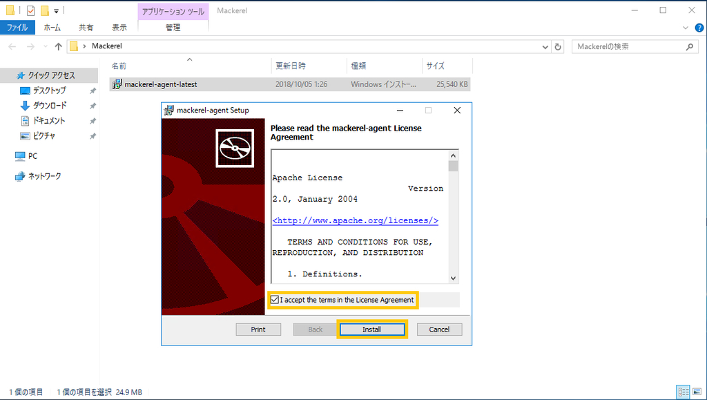Click pin icon next to ドキュメント
The height and width of the screenshot is (400, 707).
[x=93, y=121]
